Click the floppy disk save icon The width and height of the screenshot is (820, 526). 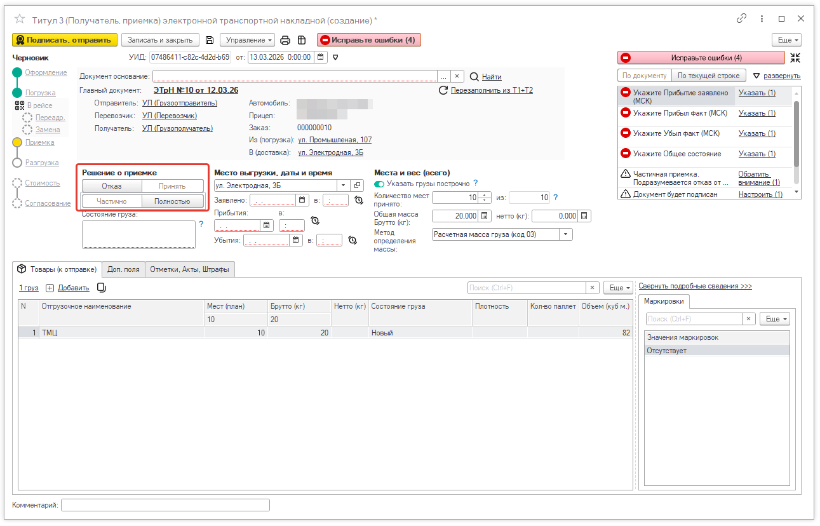pyautogui.click(x=210, y=40)
